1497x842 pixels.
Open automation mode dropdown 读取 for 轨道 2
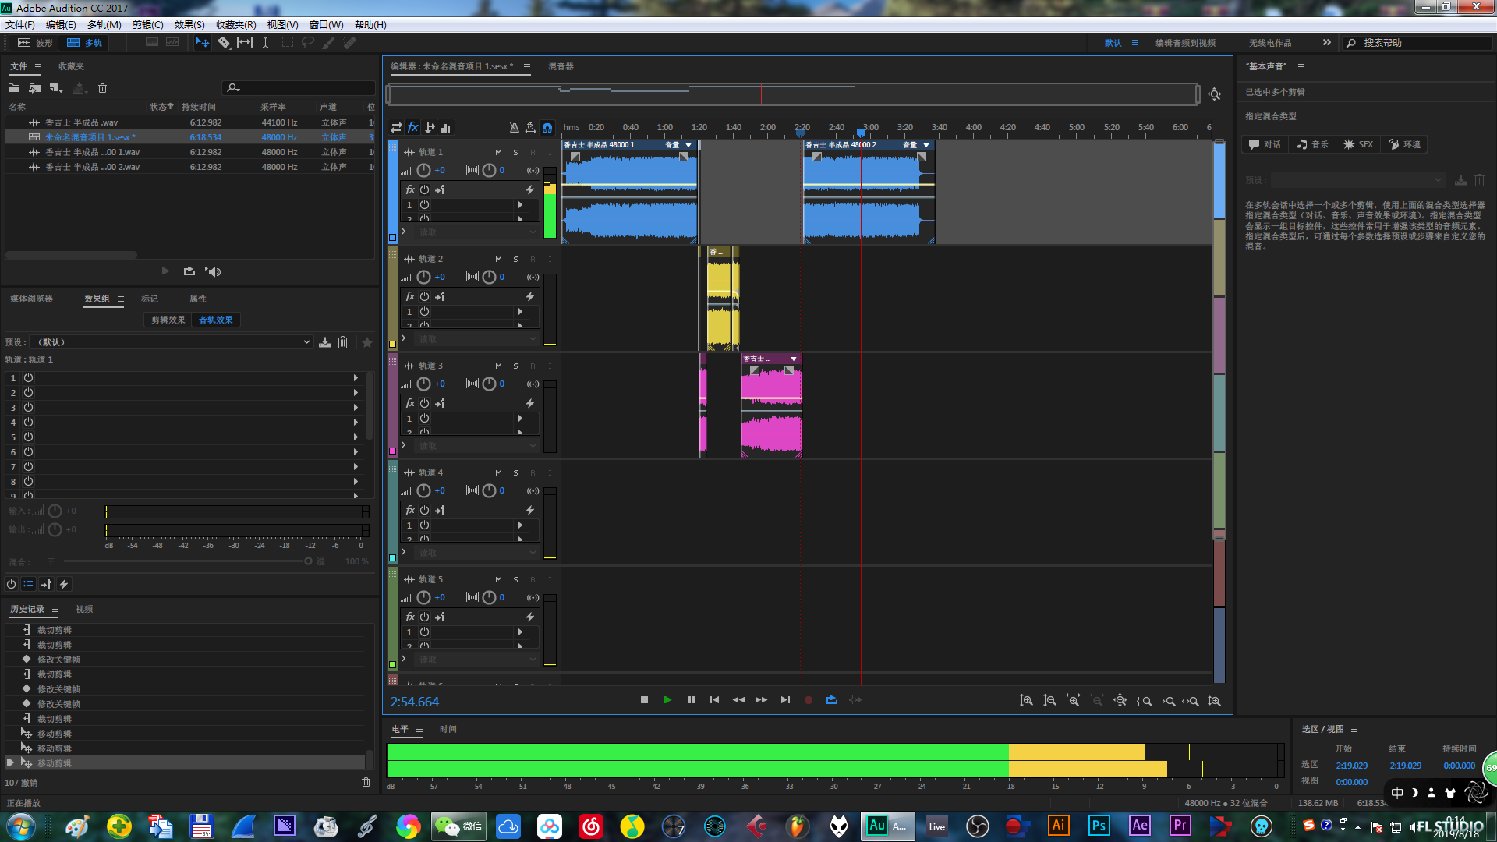pyautogui.click(x=476, y=339)
